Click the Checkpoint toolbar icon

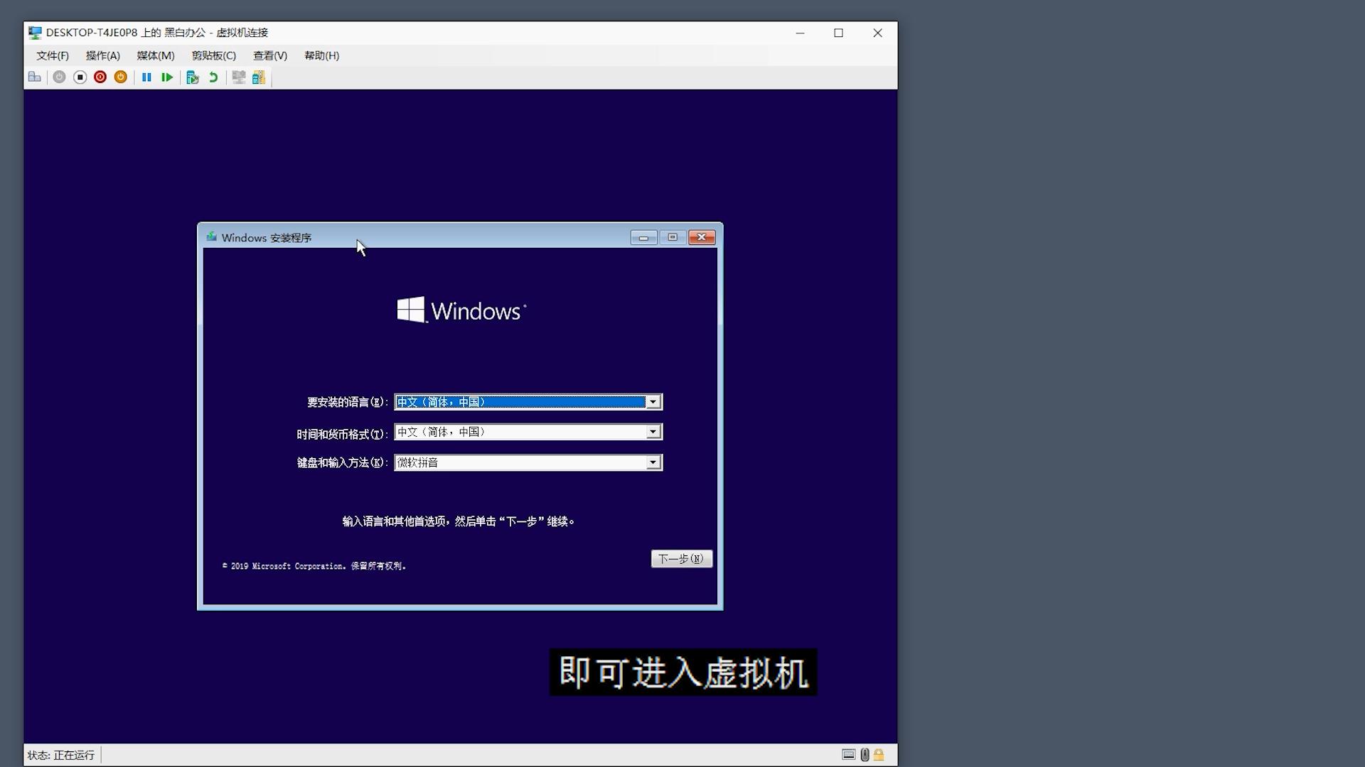pyautogui.click(x=193, y=77)
